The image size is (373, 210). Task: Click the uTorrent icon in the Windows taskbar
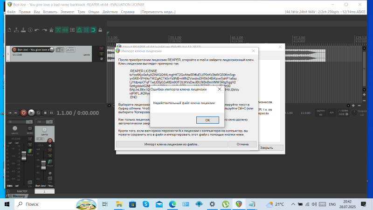coord(226,204)
